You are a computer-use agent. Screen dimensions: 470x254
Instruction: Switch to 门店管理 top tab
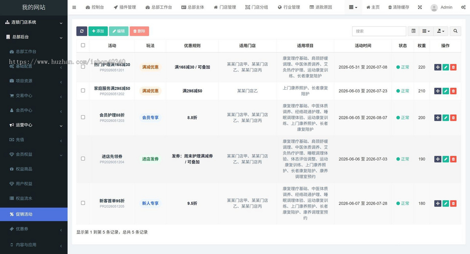tap(225, 7)
